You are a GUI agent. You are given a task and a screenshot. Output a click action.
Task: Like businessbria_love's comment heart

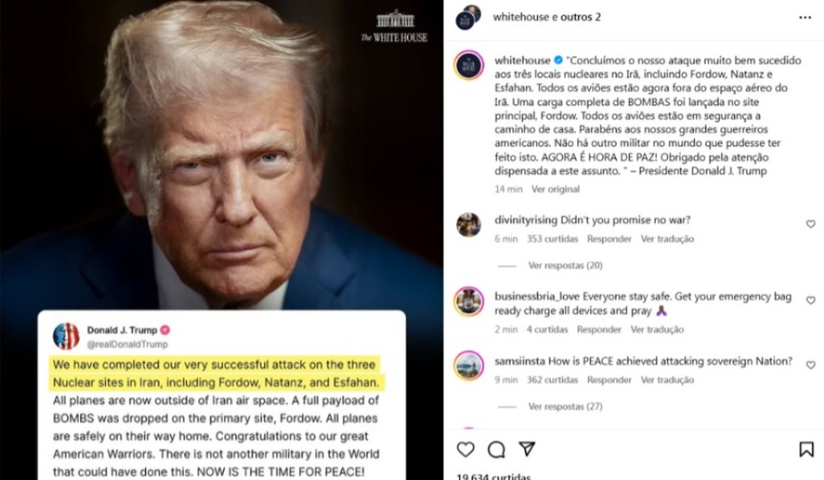(810, 300)
